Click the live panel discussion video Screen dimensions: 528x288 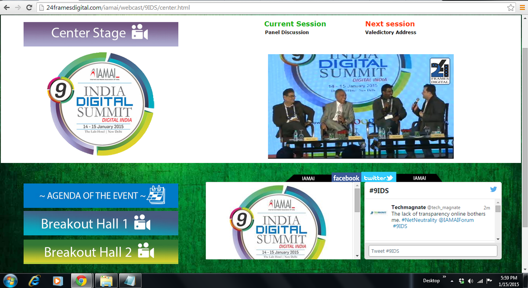[x=360, y=106]
